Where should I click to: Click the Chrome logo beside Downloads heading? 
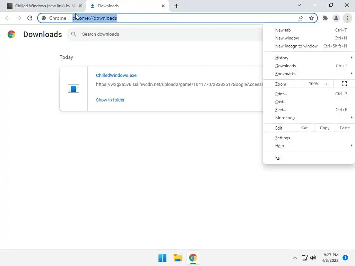[11, 34]
